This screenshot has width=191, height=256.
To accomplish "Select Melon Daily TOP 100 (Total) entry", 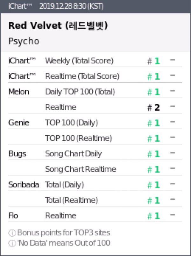I will pyautogui.click(x=95, y=92).
